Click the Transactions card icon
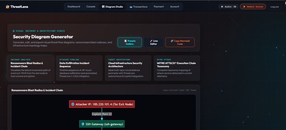286x130 pixels. click(x=131, y=7)
